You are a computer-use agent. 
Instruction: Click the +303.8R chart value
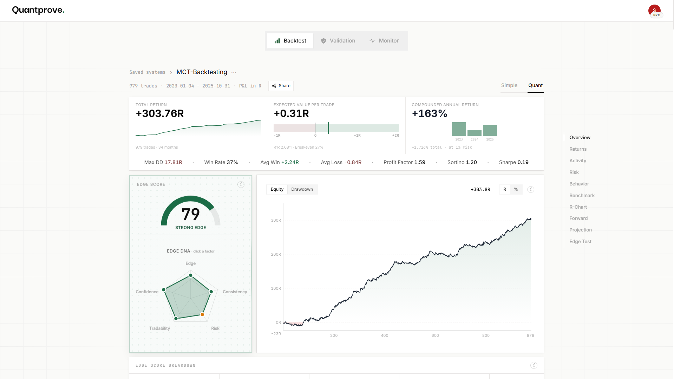coord(480,190)
